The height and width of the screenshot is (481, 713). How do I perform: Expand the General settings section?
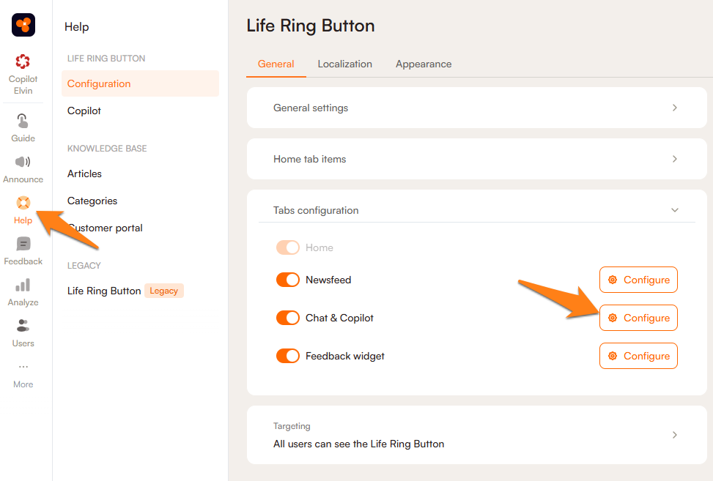[471, 108]
